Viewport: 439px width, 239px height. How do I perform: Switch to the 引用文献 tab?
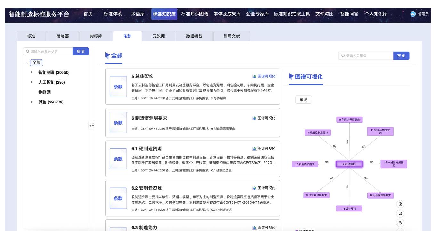click(232, 36)
